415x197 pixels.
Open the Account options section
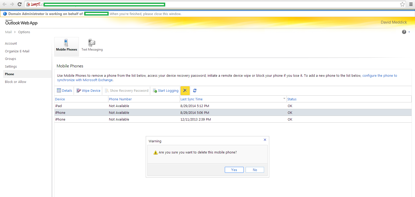click(11, 44)
